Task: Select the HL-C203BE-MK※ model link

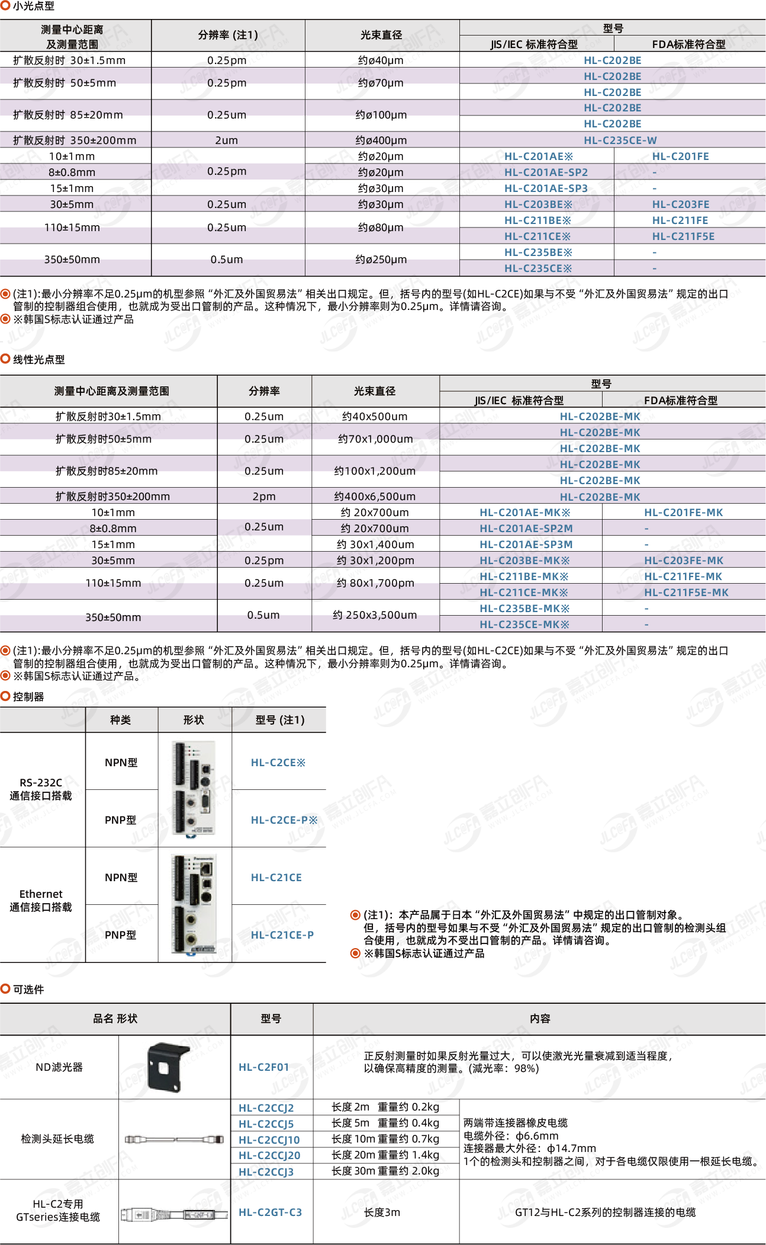Action: pos(524,561)
